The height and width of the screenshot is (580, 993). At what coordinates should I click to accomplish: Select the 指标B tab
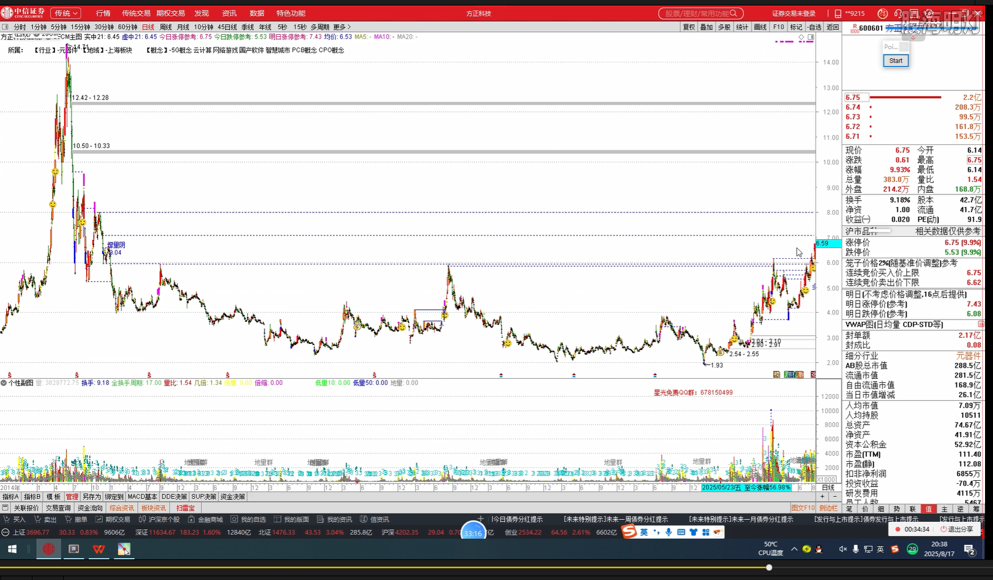tap(32, 497)
